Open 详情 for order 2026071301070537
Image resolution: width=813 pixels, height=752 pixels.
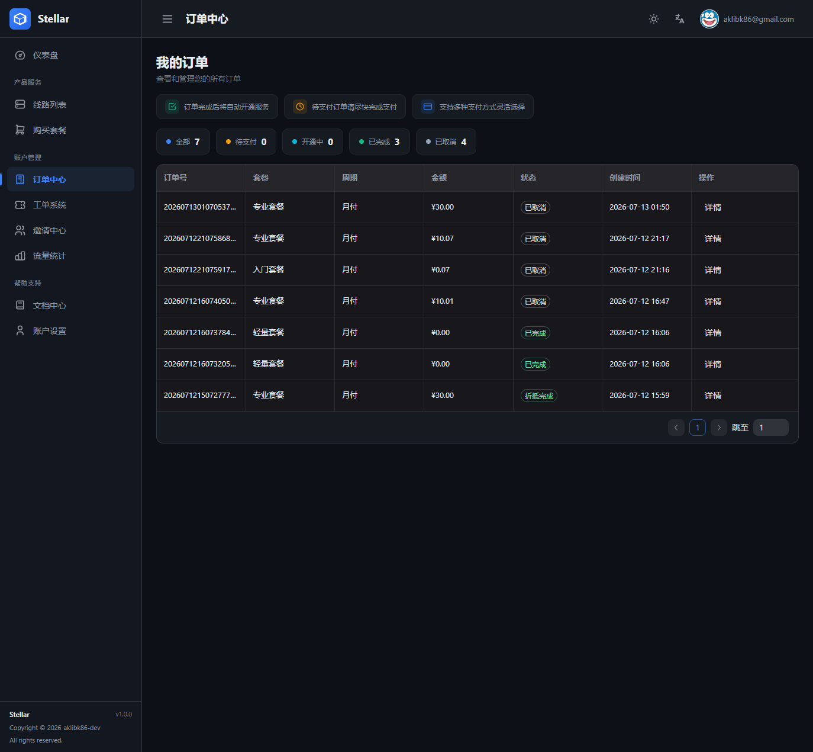pyautogui.click(x=713, y=207)
